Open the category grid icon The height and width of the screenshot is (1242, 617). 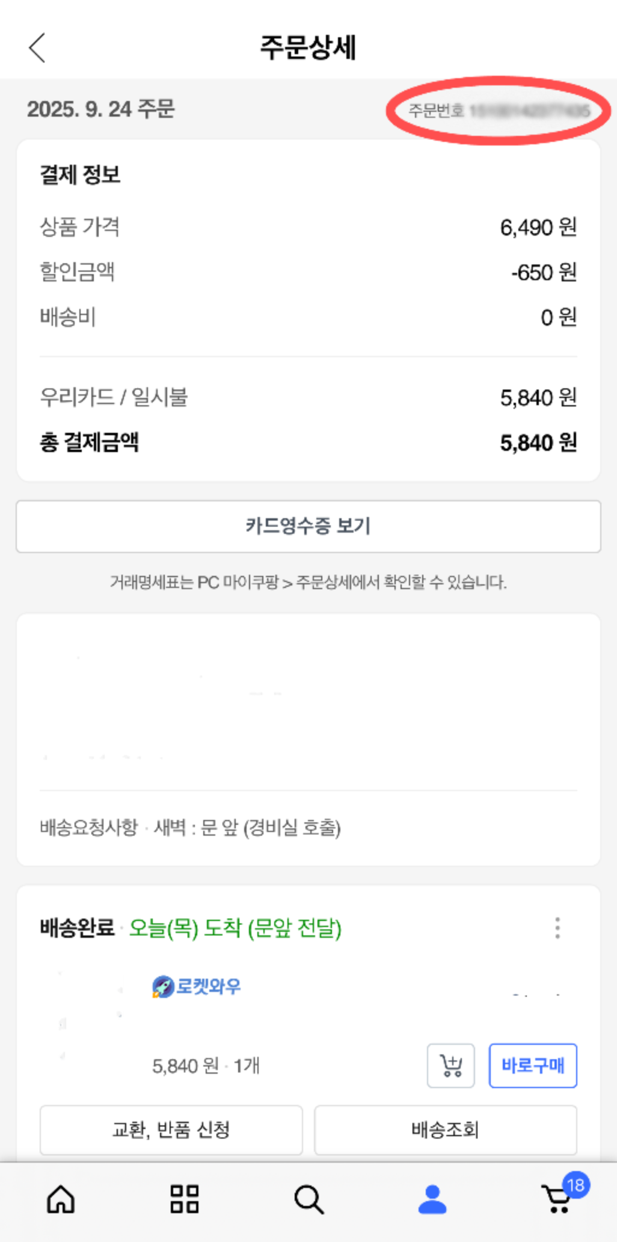click(x=185, y=1199)
